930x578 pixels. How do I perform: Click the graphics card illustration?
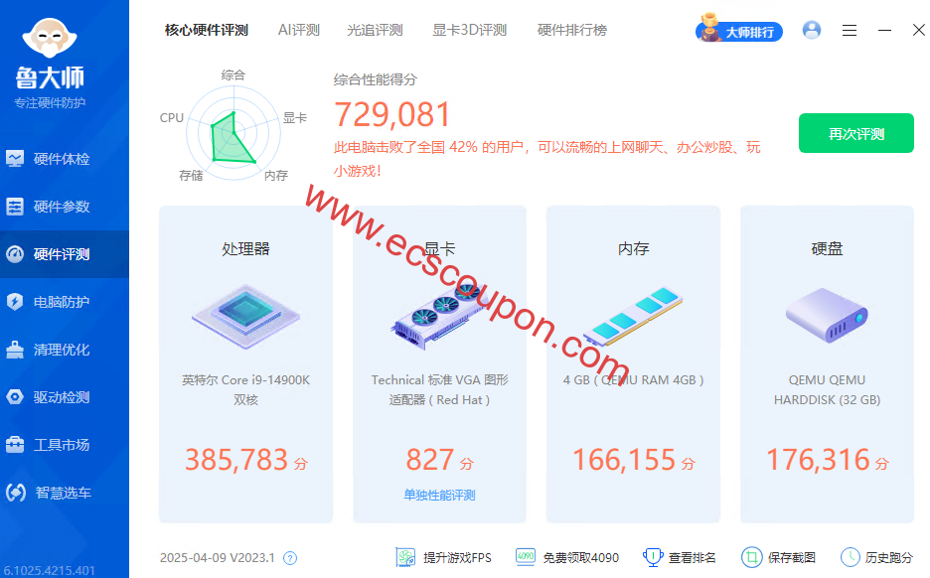[439, 318]
